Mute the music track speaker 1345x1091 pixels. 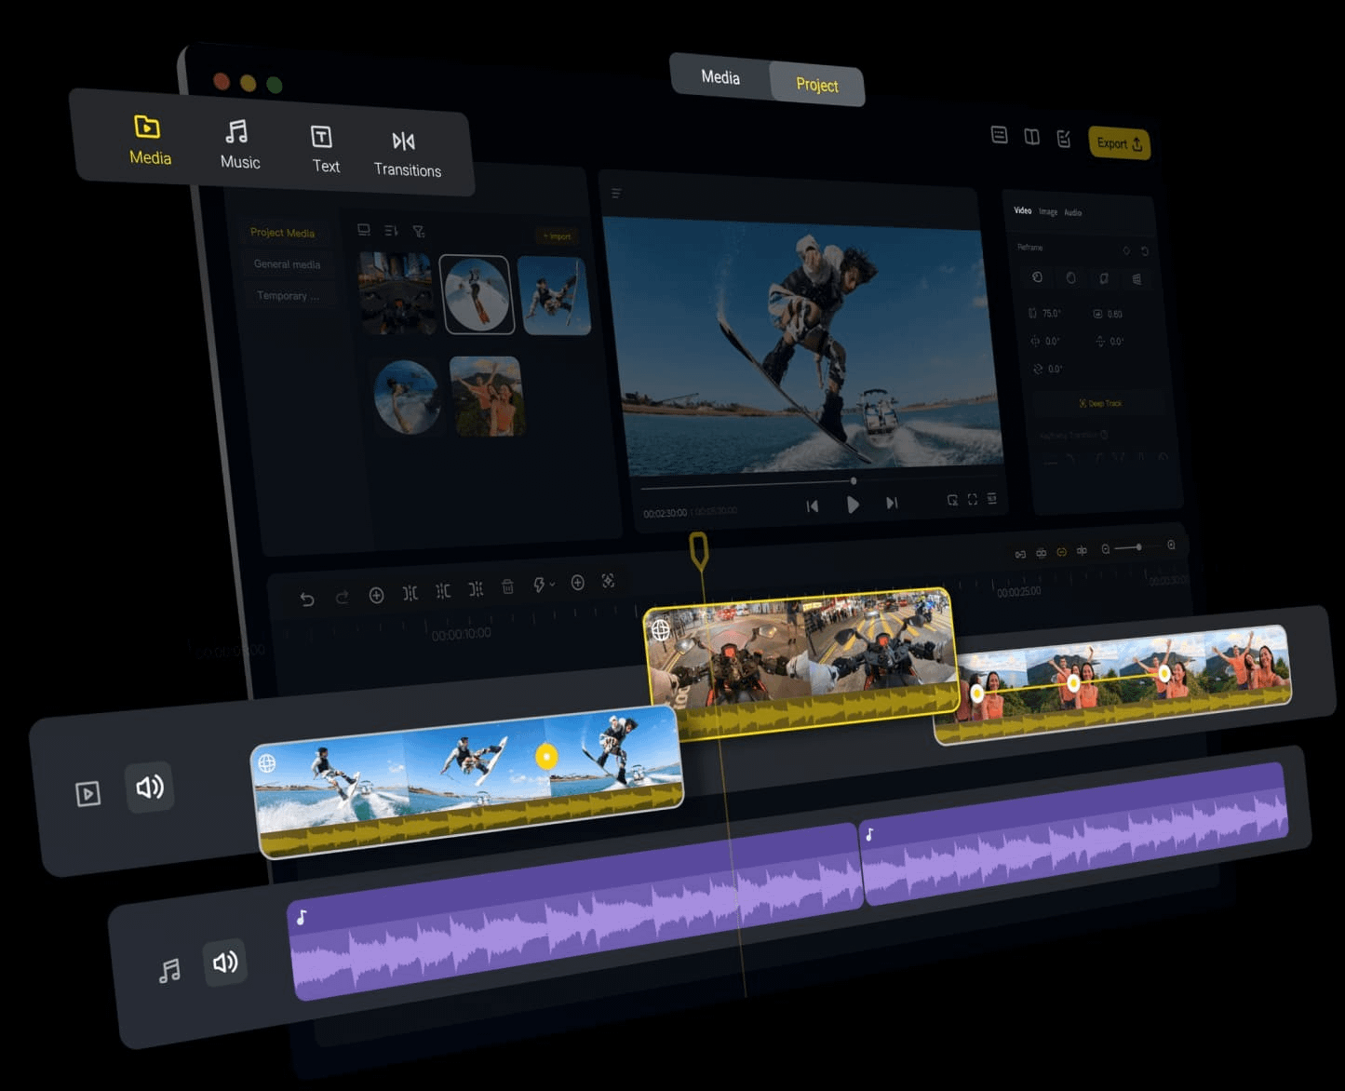point(225,962)
